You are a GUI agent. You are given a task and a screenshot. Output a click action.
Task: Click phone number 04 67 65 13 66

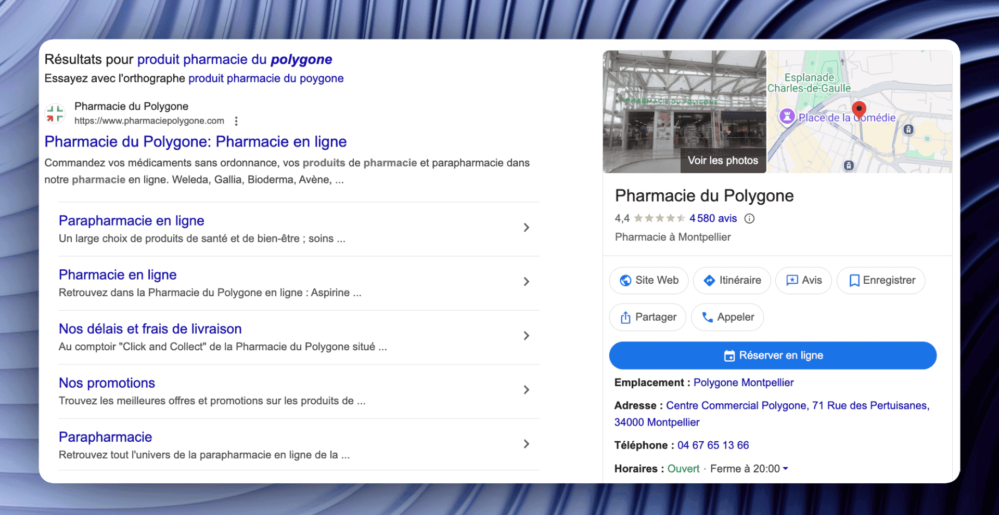(x=713, y=445)
